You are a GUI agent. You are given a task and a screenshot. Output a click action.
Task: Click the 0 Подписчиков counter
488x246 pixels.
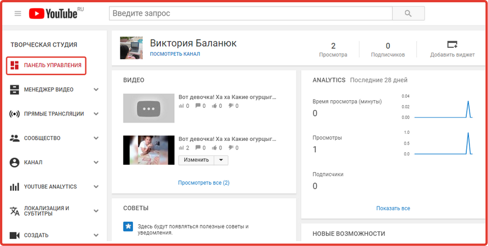[388, 50]
